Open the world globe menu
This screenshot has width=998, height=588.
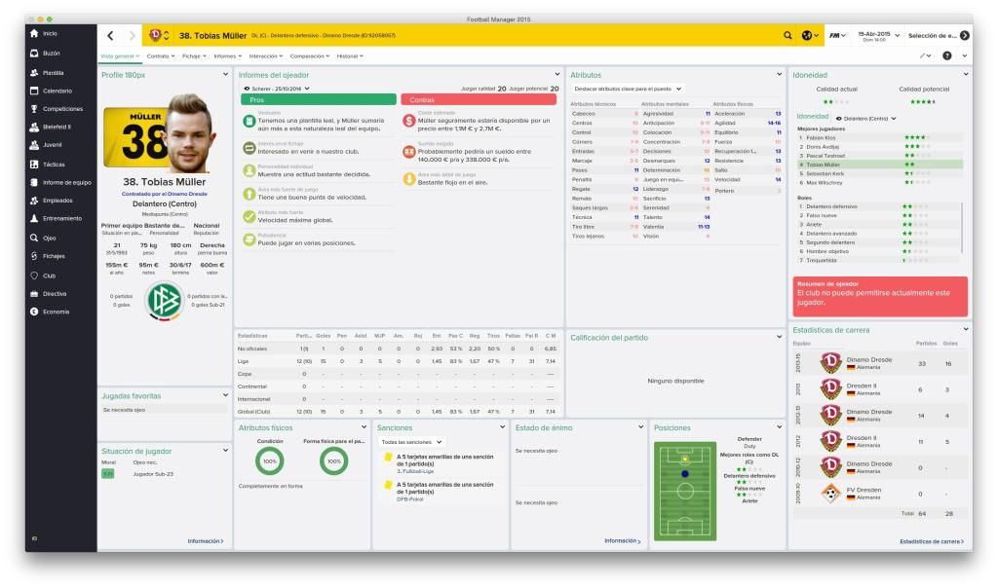pos(809,36)
